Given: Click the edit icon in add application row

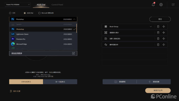Looking at the screenshot, I should pos(74,53).
